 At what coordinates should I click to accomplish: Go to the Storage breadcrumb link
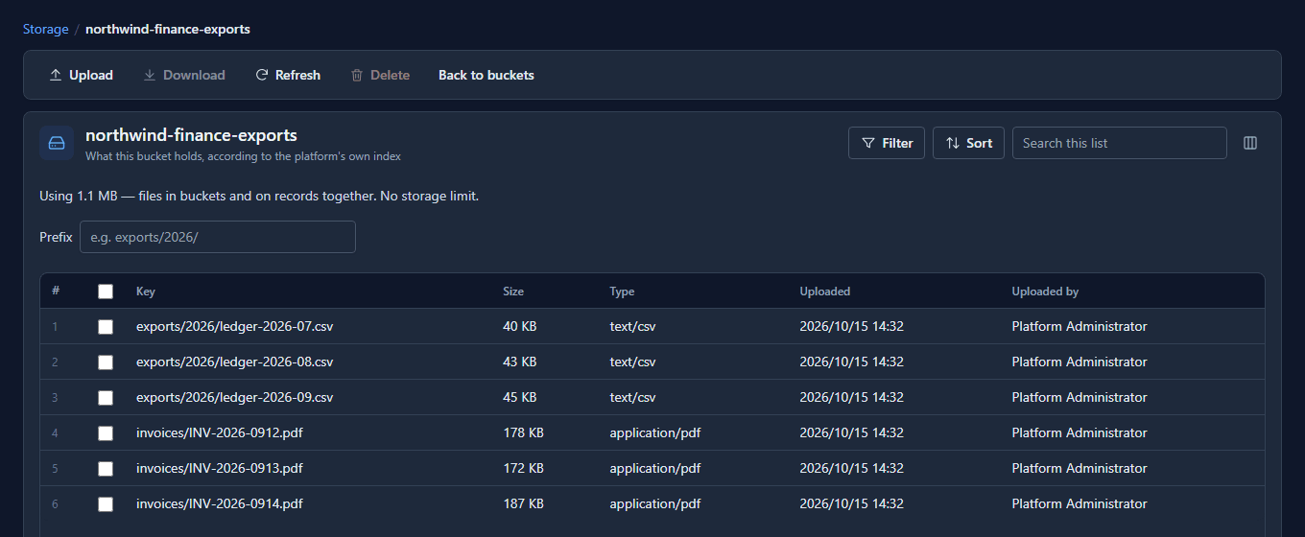pos(46,29)
